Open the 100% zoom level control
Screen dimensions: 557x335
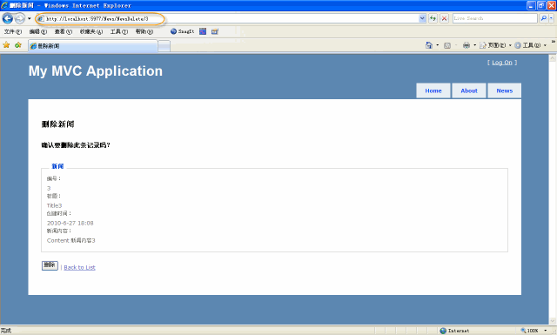pos(534,331)
